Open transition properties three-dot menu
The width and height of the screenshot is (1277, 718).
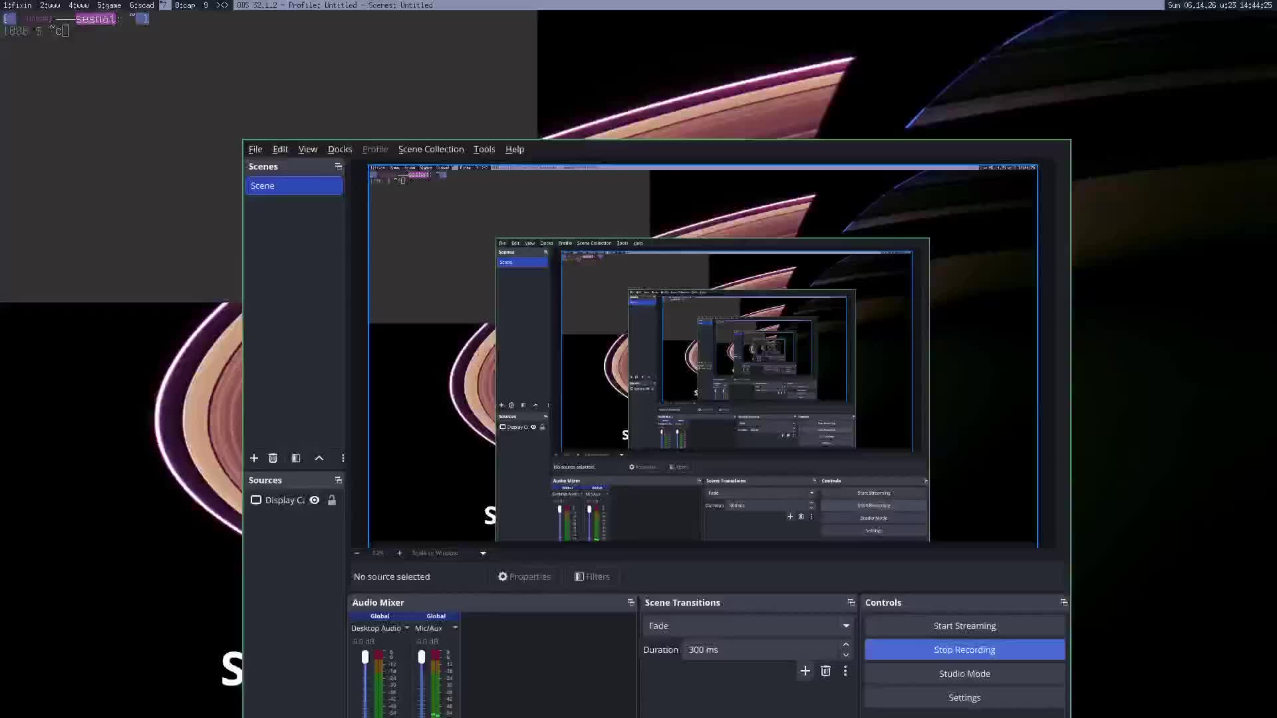coord(845,671)
